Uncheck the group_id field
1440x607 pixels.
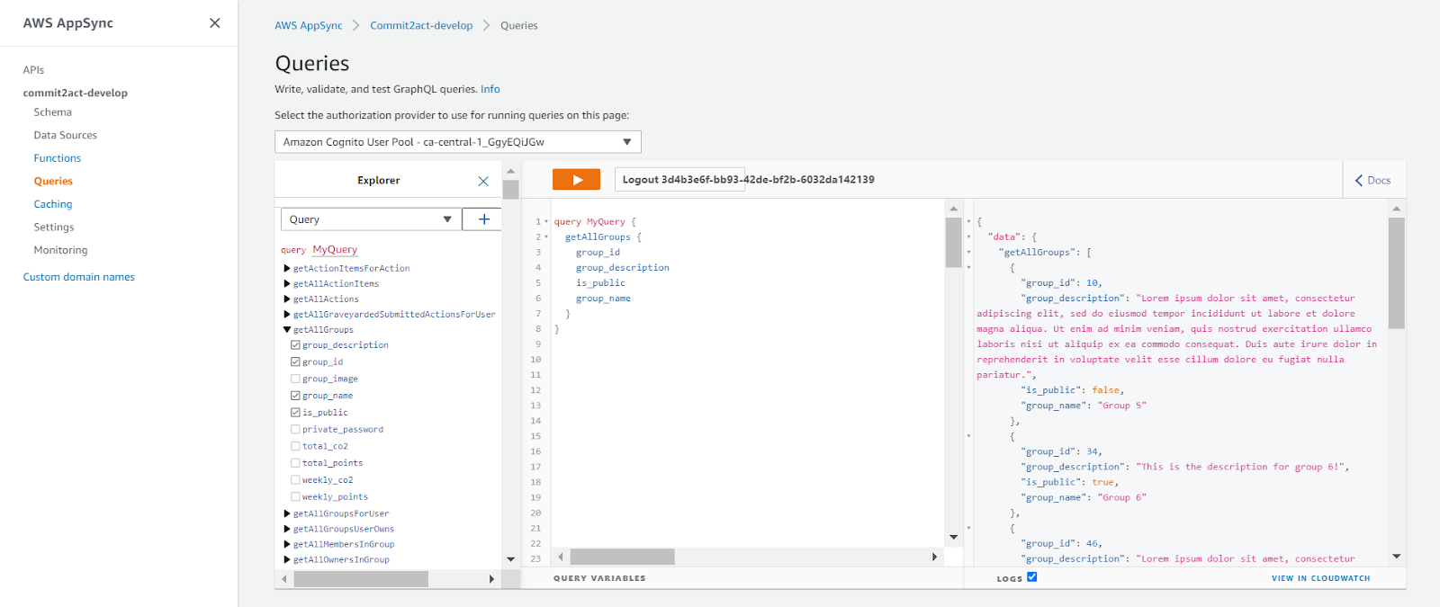[295, 362]
